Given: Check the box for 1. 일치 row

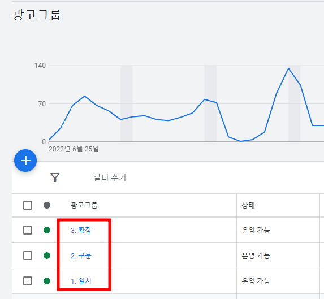Looking at the screenshot, I should click(28, 281).
